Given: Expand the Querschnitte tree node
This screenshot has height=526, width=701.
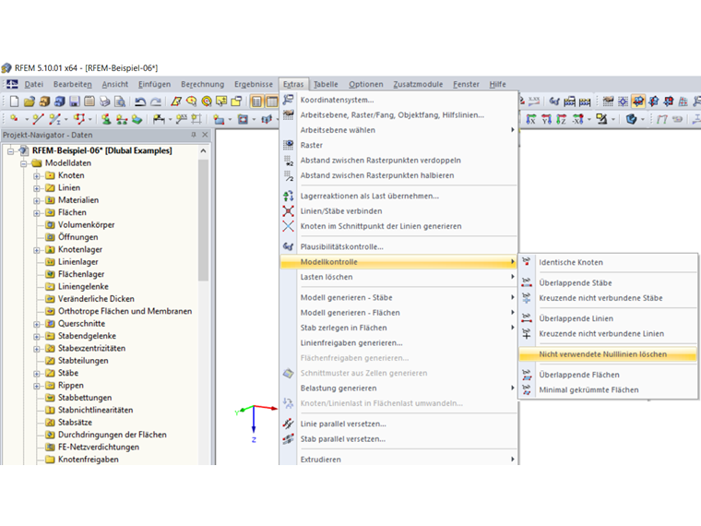Looking at the screenshot, I should (x=37, y=324).
